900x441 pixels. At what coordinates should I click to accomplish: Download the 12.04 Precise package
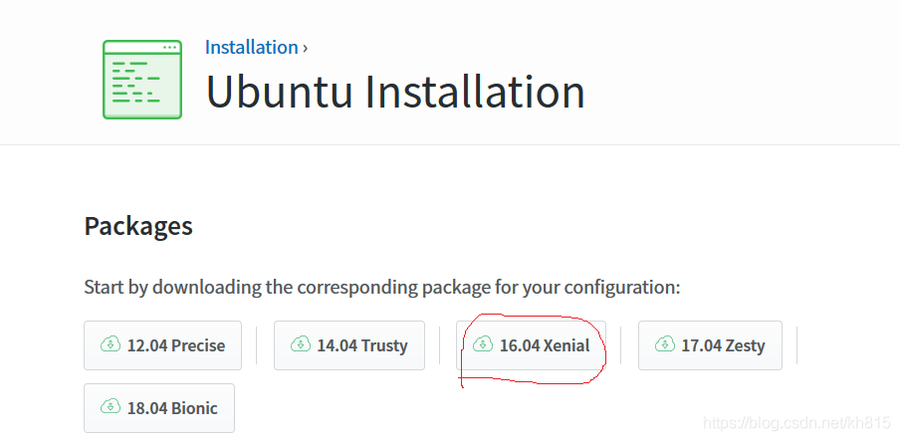click(x=162, y=345)
